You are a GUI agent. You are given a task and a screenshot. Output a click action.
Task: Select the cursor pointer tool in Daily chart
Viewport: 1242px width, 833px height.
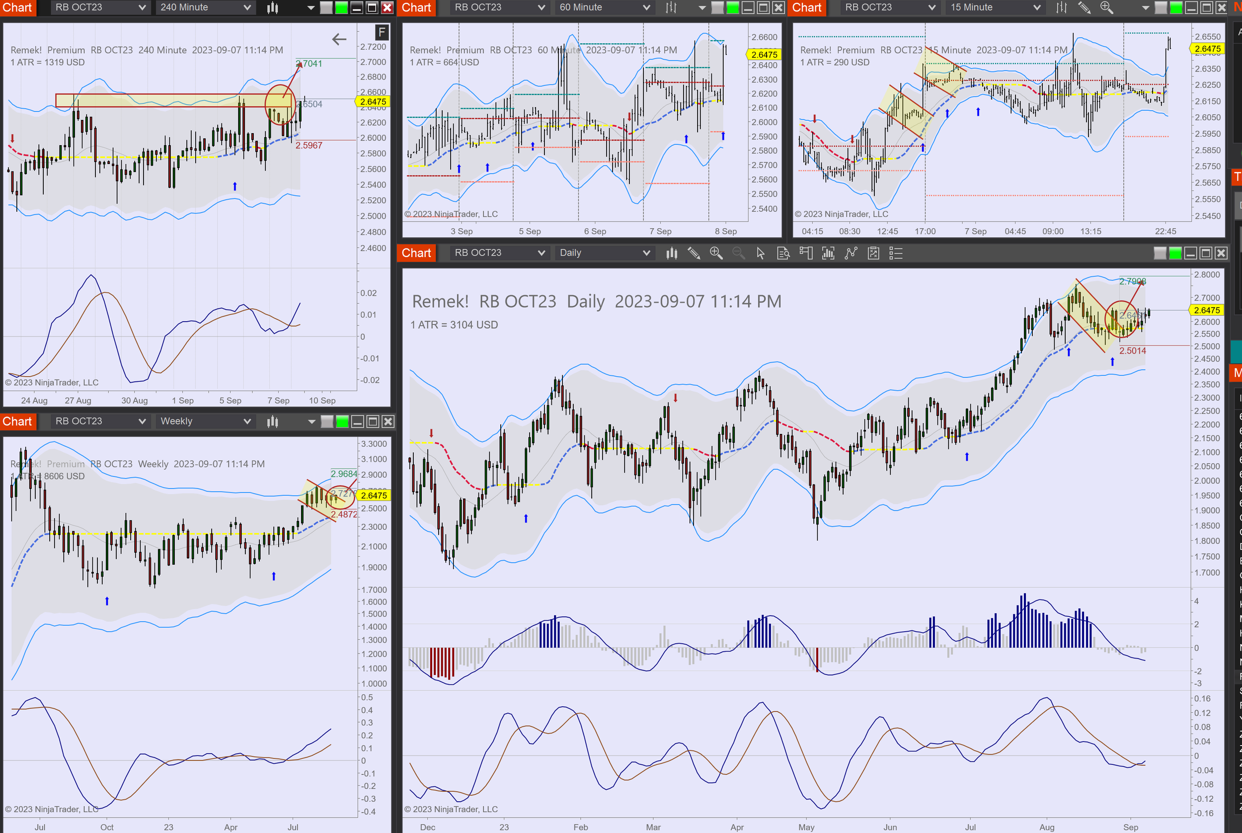(761, 253)
